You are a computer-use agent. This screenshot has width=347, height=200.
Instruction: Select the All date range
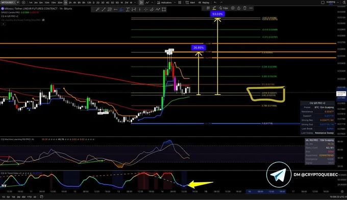click(x=35, y=197)
